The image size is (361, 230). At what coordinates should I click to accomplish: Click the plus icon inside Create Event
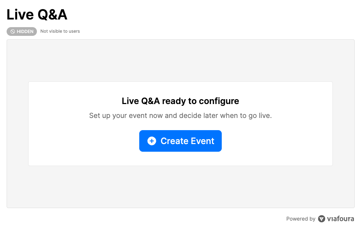click(x=152, y=141)
